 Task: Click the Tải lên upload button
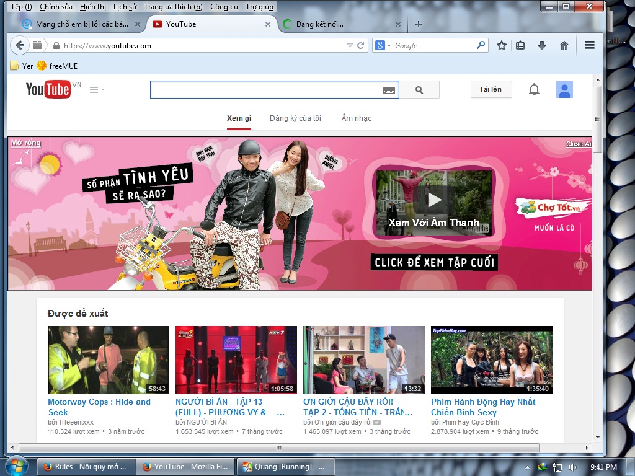coord(491,89)
